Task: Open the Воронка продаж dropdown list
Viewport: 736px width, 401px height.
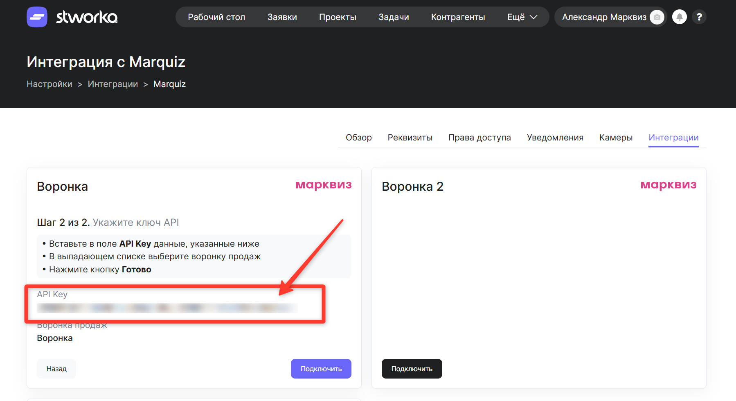Action: (55, 338)
